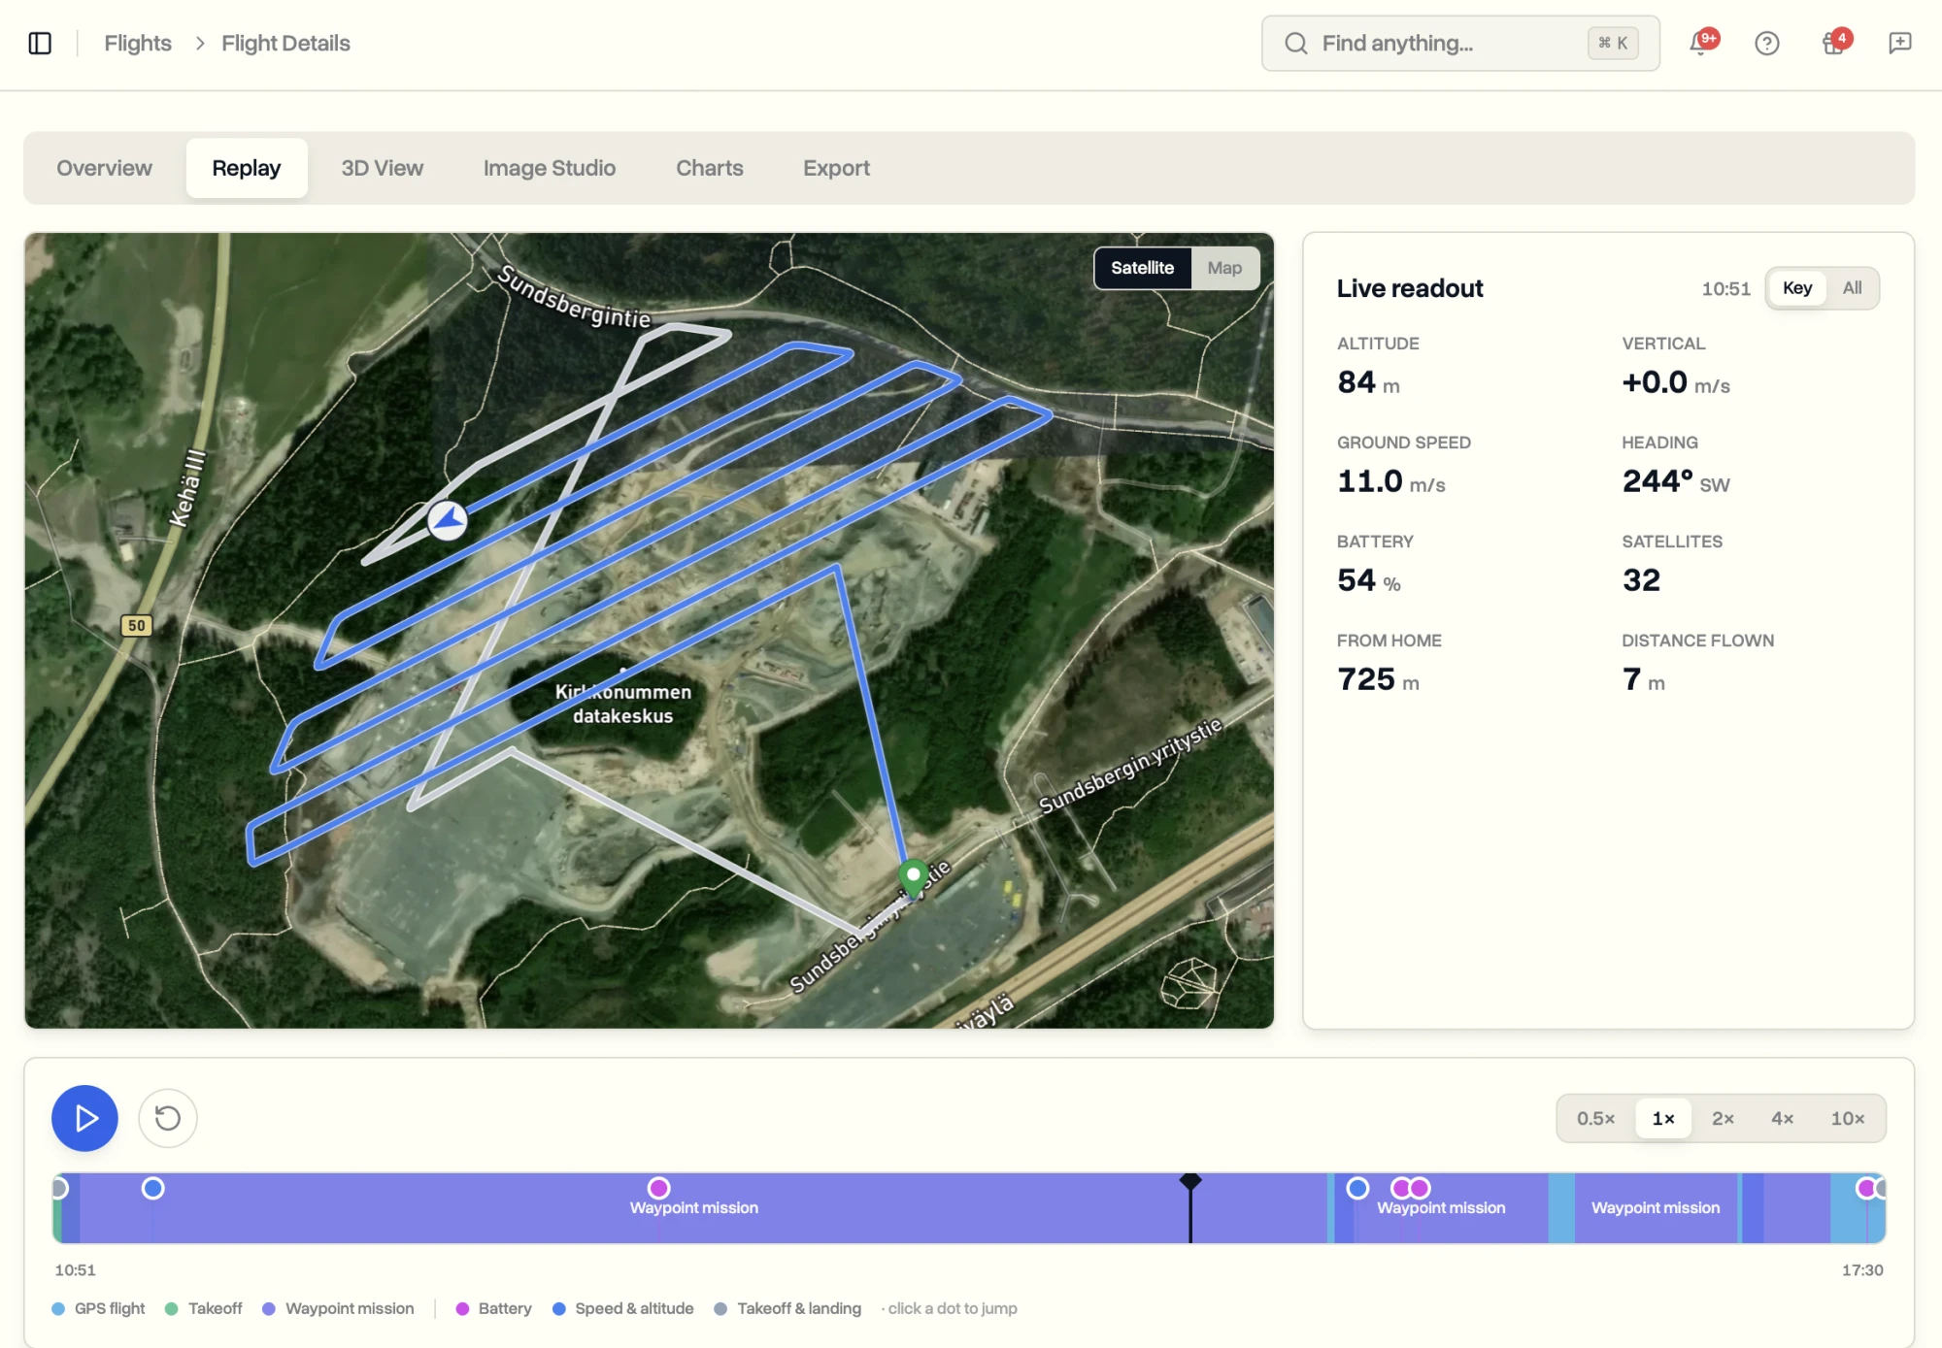Switch to the Charts tab
The width and height of the screenshot is (1942, 1348).
[710, 168]
